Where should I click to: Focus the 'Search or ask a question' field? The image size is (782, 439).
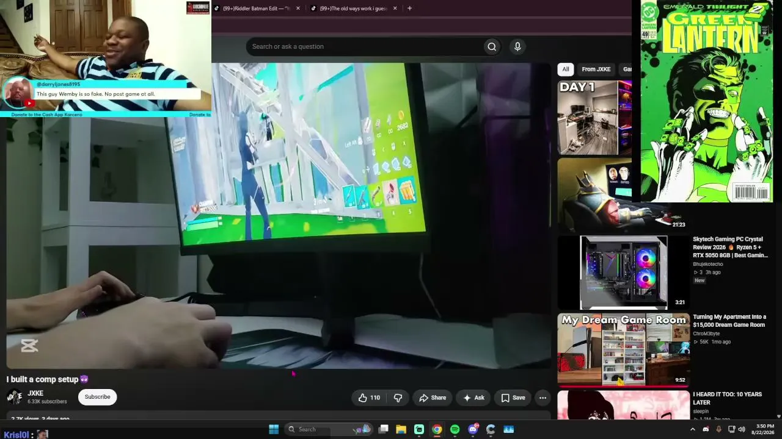pos(364,47)
